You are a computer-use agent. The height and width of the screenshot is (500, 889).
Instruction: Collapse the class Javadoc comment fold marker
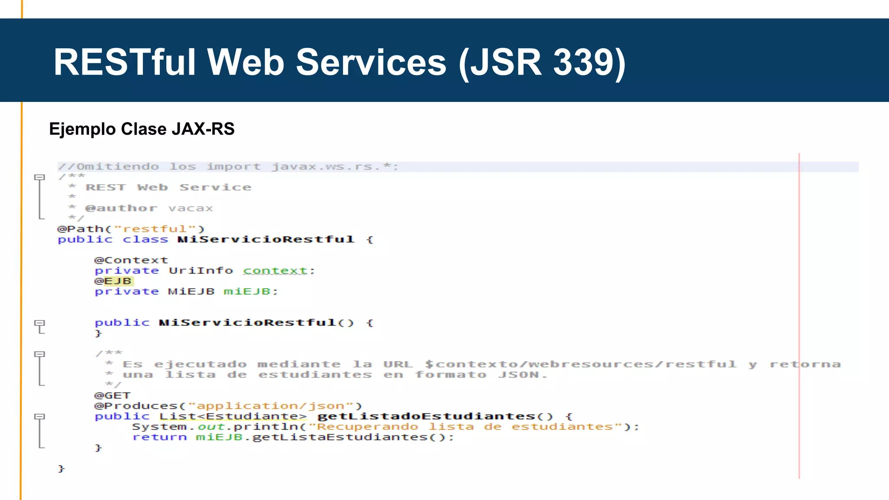(40, 177)
